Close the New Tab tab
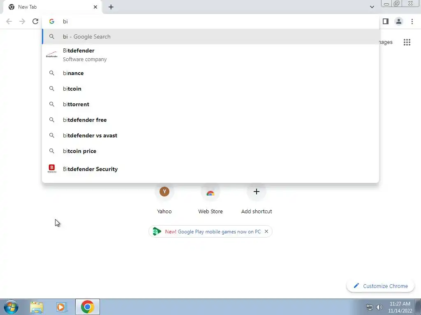This screenshot has height=315, width=421. (x=95, y=7)
